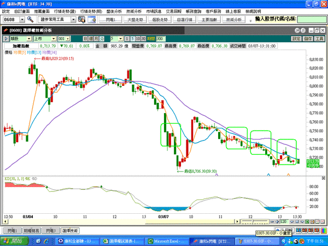Select the 日 daily period toggle
This screenshot has height=246, width=328.
pos(85,39)
